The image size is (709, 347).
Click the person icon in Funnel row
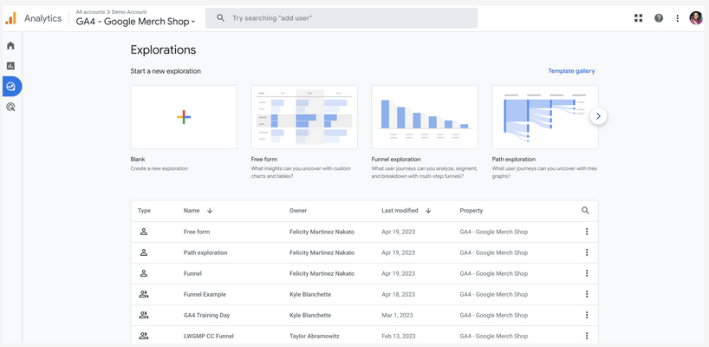tap(144, 273)
